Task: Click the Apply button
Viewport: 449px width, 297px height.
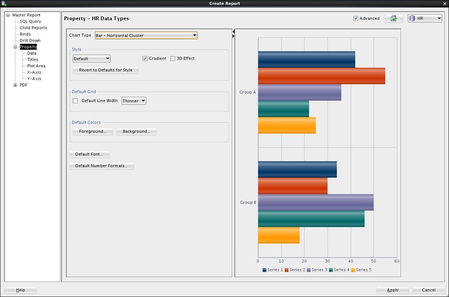Action: point(392,290)
